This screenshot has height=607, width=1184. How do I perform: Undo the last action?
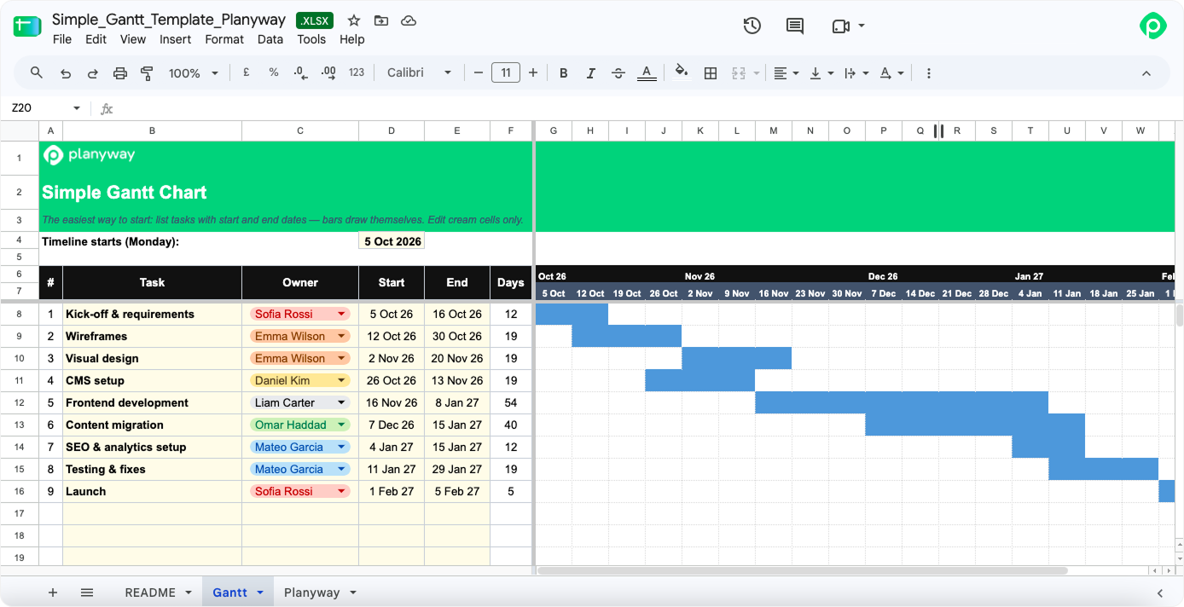pos(66,73)
